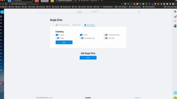This screenshot has width=177, height=99.
Task: Click the lock icon beside License tab
Action: 139,12
